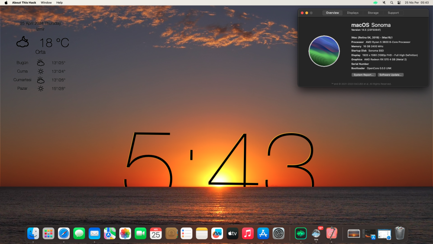Open the Window menu
This screenshot has width=433, height=244.
tap(46, 3)
